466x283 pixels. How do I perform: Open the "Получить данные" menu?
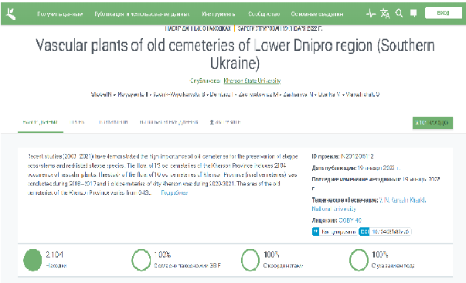(x=60, y=14)
